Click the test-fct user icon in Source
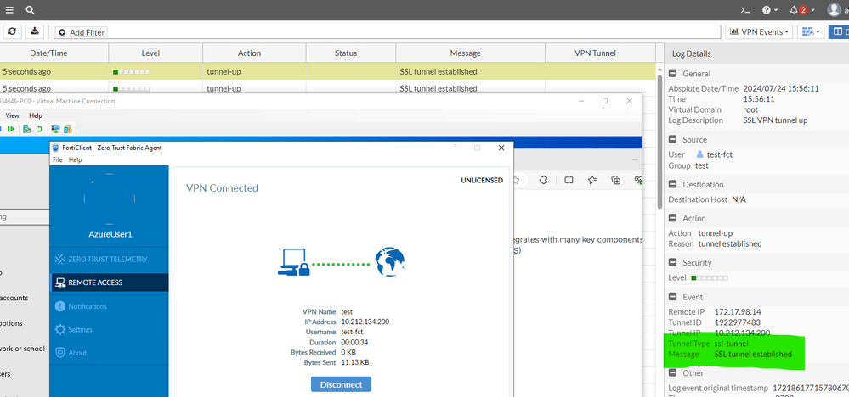This screenshot has width=849, height=397. coord(700,154)
